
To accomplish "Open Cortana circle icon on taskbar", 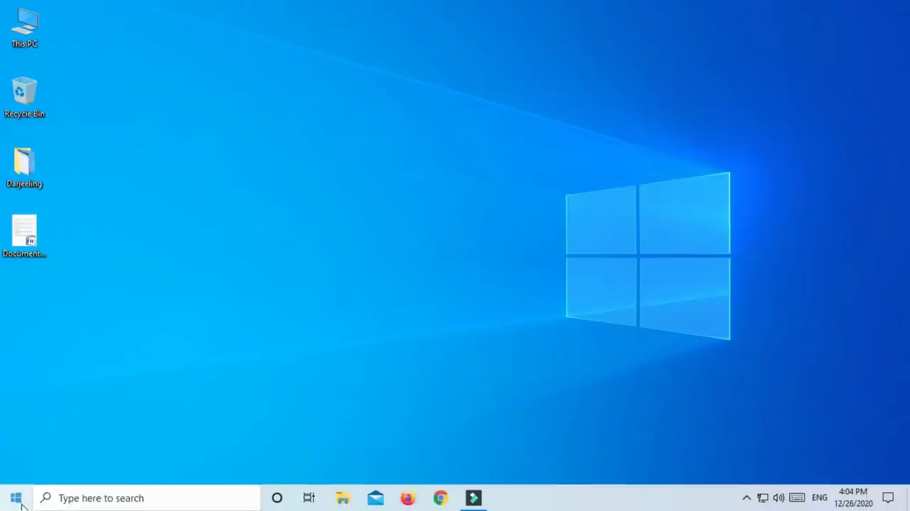I will point(277,498).
